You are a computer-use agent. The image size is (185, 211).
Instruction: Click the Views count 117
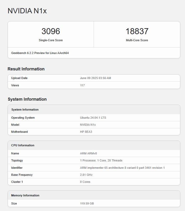point(82,85)
